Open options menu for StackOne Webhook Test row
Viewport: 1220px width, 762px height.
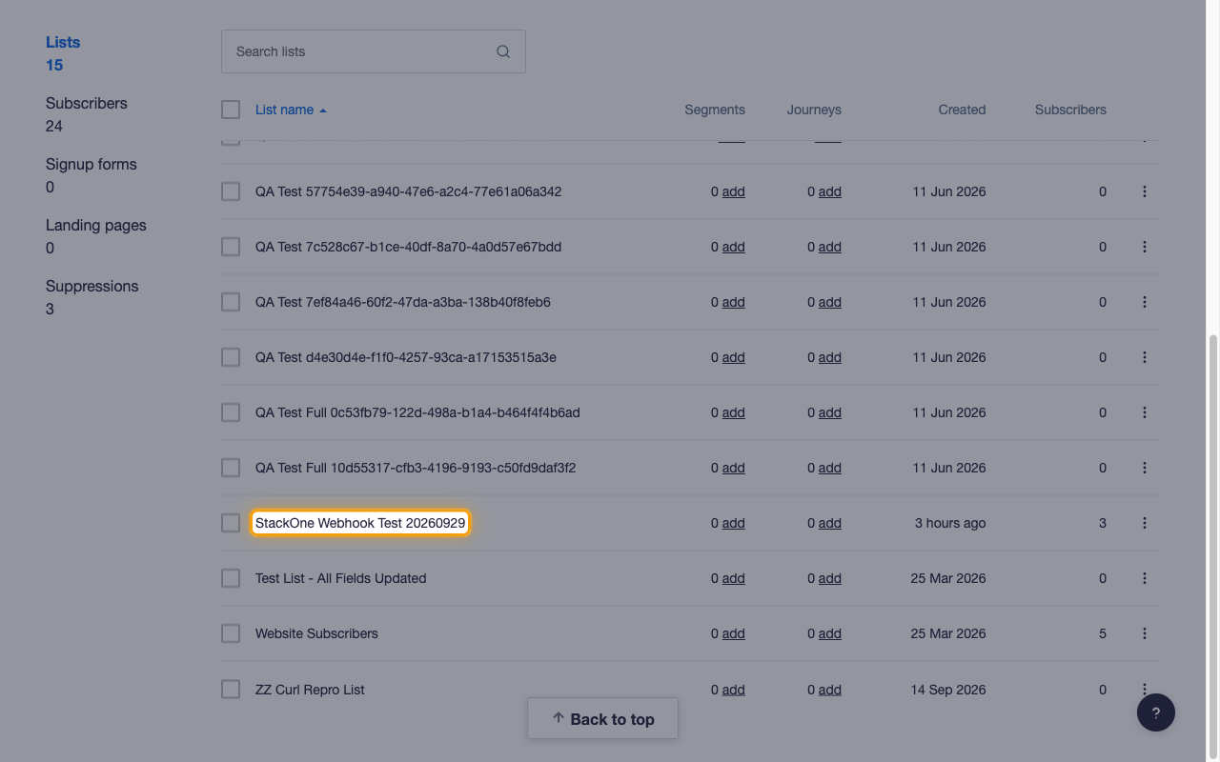(1145, 523)
